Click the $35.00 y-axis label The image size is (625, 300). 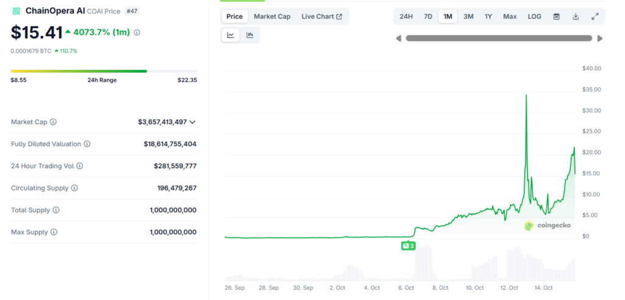pos(591,90)
